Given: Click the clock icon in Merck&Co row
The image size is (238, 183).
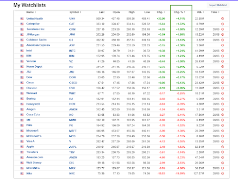Looking at the screenshot, I should [x=223, y=168].
